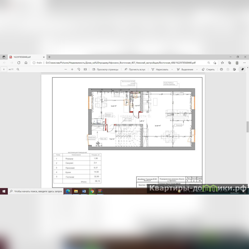The width and height of the screenshot is (249, 249).
Task: Print the PDF document
Action: (221, 69)
